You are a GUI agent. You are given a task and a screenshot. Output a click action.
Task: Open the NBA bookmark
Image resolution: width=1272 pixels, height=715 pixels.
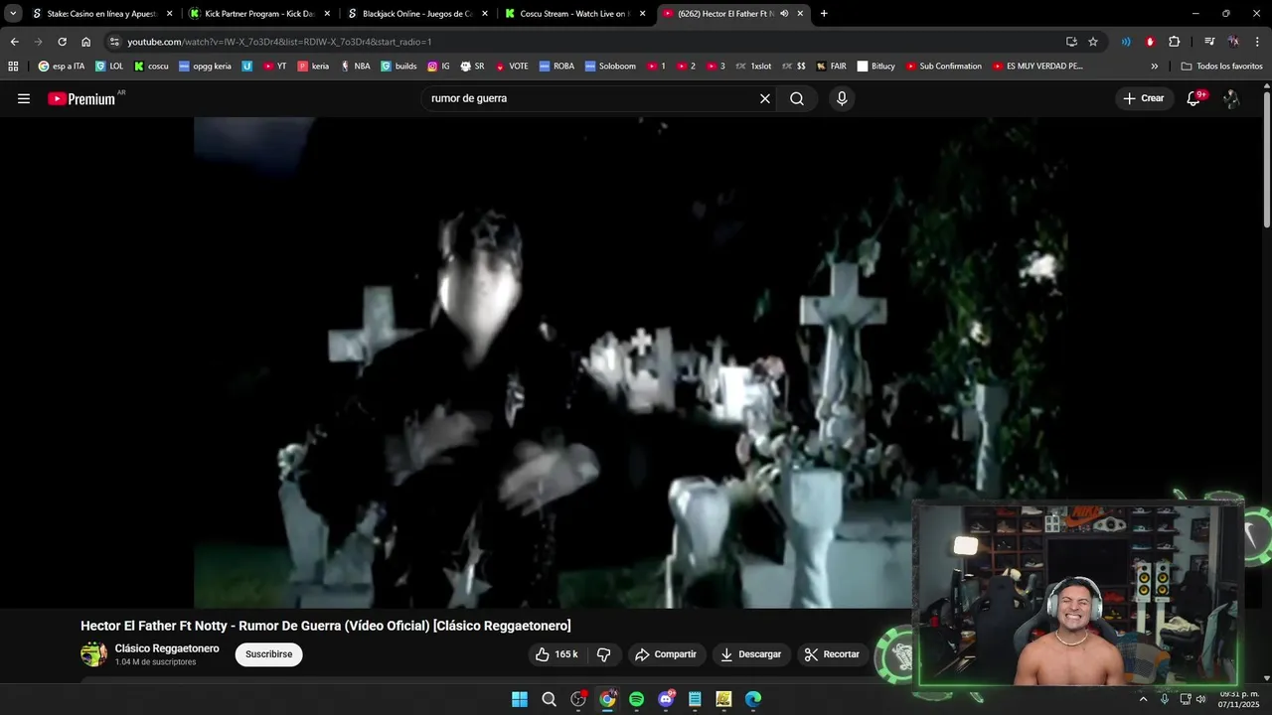pos(355,67)
